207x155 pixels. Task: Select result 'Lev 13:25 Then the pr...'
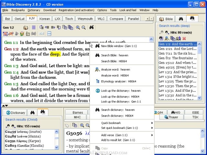(178, 81)
